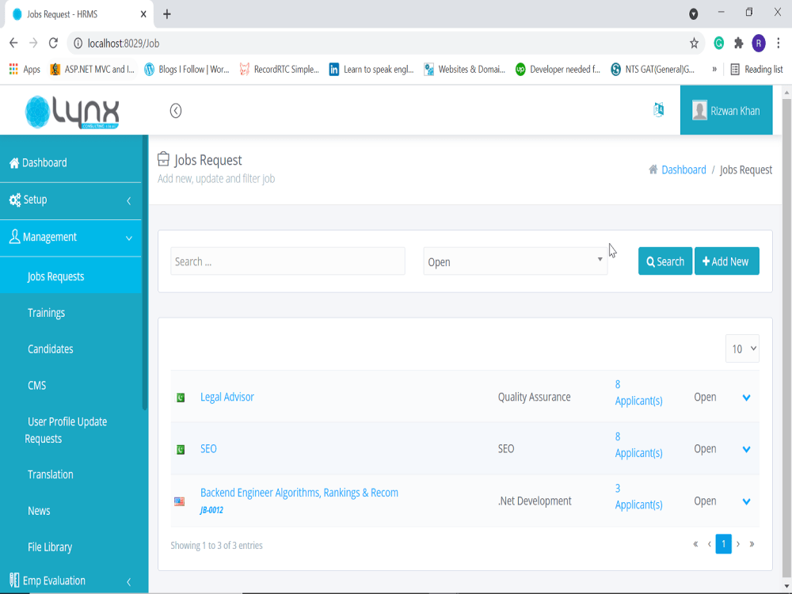This screenshot has height=594, width=792.
Task: Open the language translate icon in header
Action: click(659, 109)
